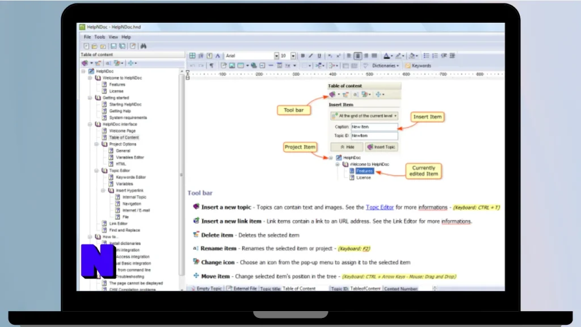Decrease indent of paragraph

point(444,56)
